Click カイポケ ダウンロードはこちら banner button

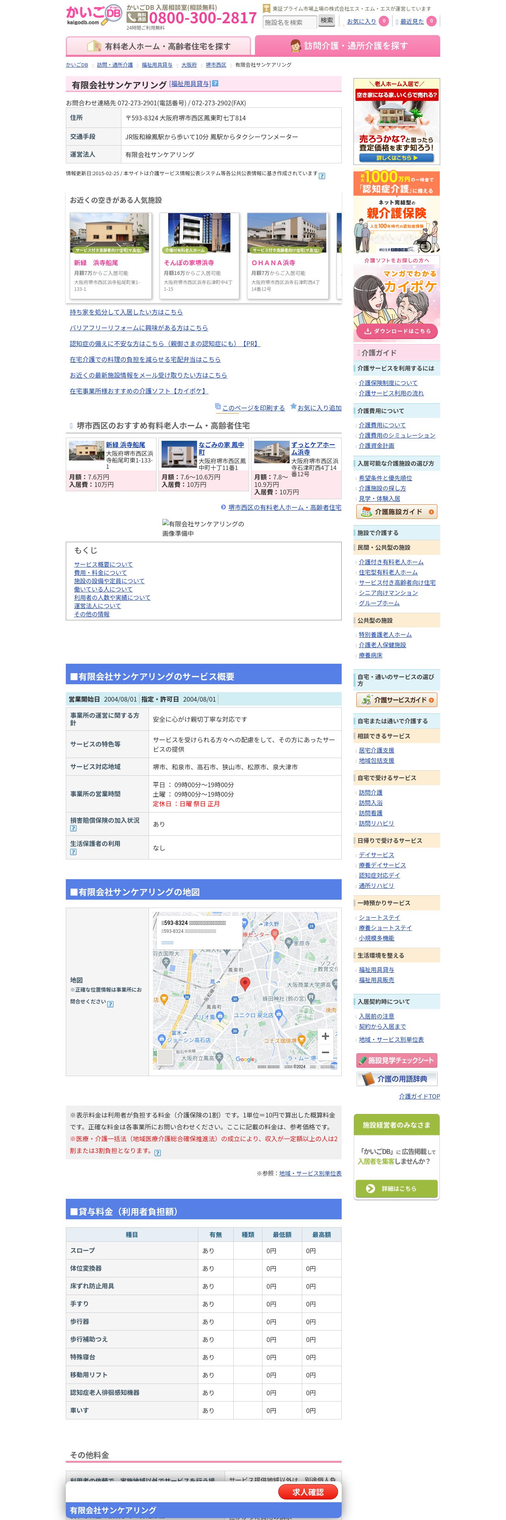pos(396,331)
